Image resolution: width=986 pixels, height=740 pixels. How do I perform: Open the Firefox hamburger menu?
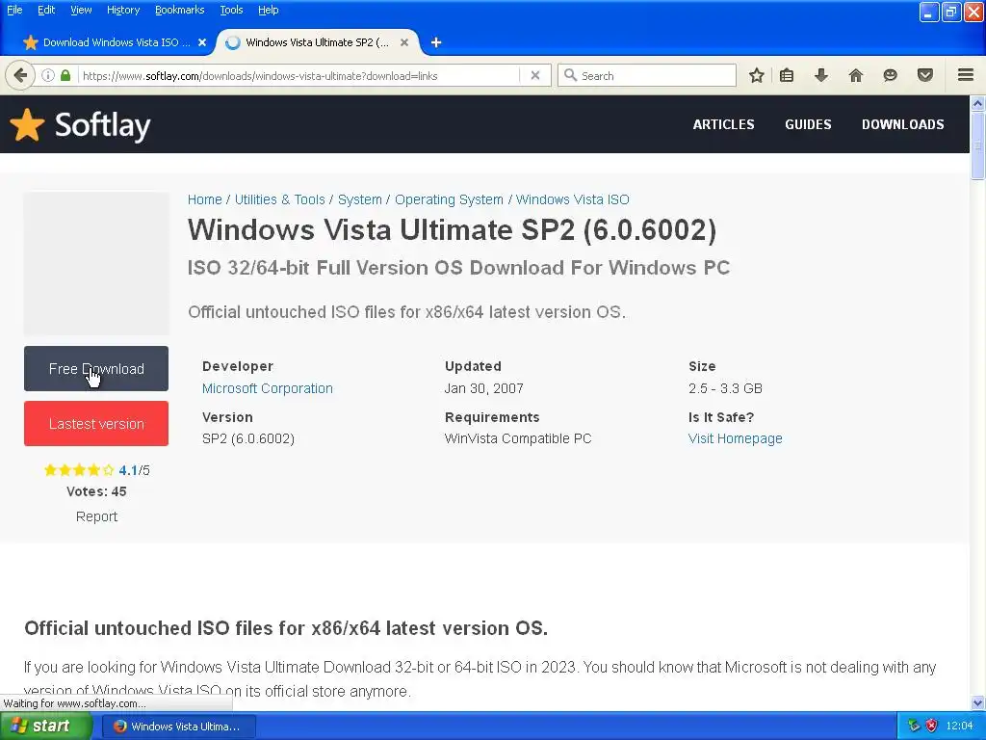[x=966, y=75]
